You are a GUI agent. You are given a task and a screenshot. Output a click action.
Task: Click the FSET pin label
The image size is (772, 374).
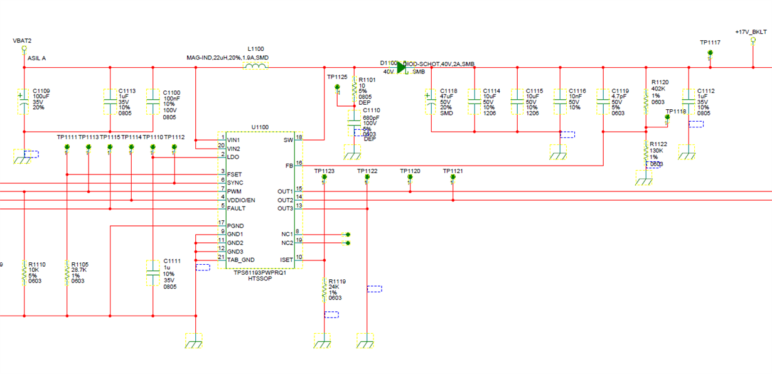235,174
